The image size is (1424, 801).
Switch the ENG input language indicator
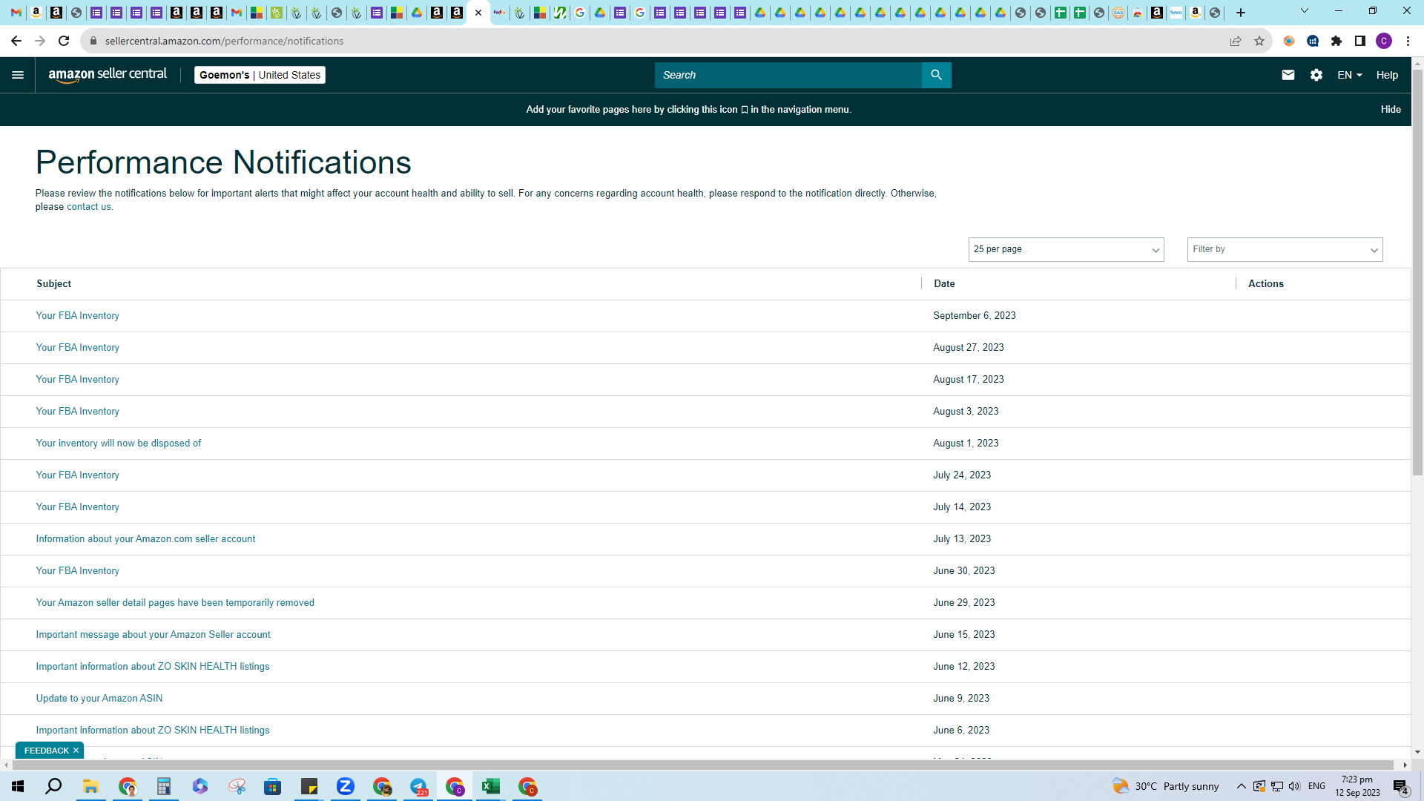click(1316, 786)
